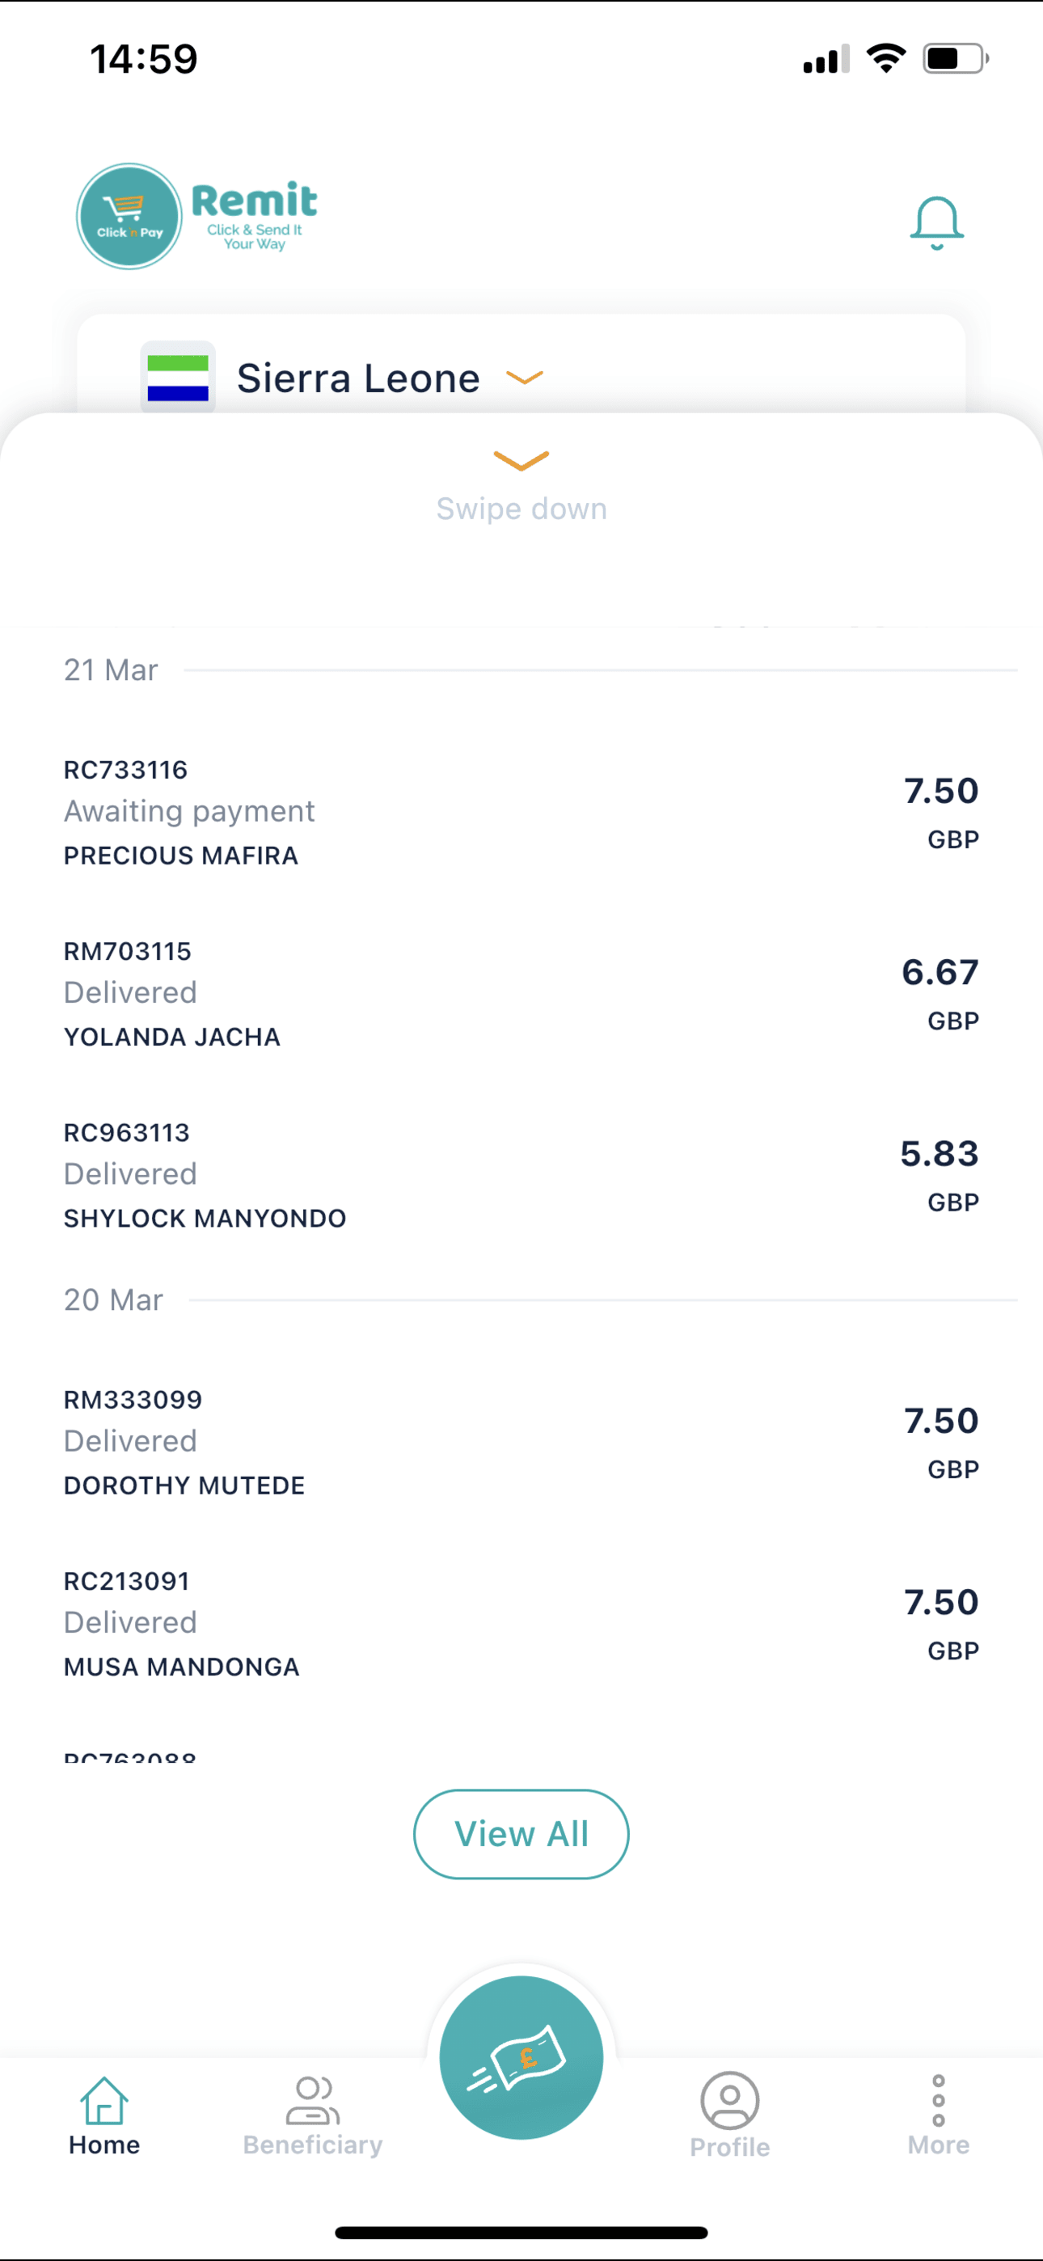1043x2261 pixels.
Task: Click the View All button
Action: 521,1833
